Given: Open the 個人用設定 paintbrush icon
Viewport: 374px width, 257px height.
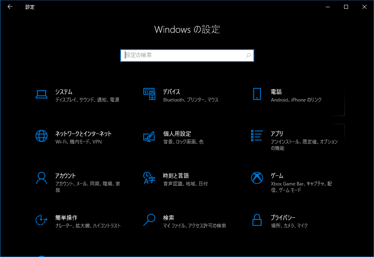Looking at the screenshot, I should point(149,136).
